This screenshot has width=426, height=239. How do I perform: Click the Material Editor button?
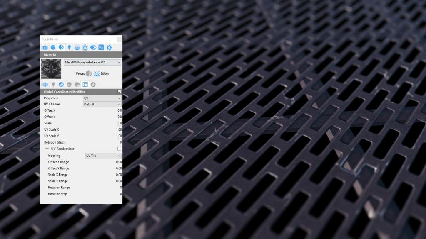point(101,73)
